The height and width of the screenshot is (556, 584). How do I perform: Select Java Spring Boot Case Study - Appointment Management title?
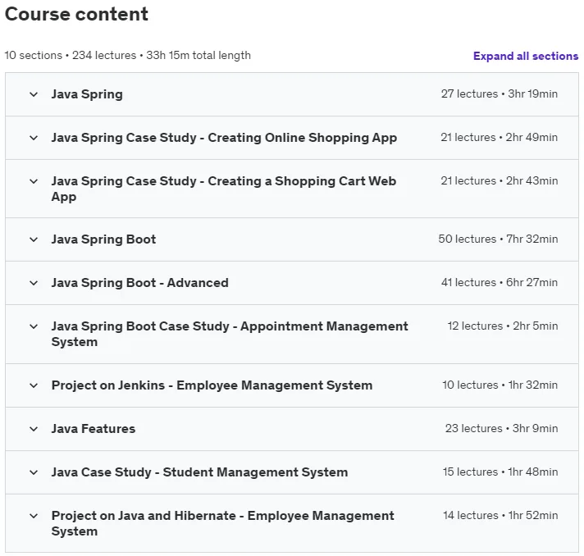(230, 334)
